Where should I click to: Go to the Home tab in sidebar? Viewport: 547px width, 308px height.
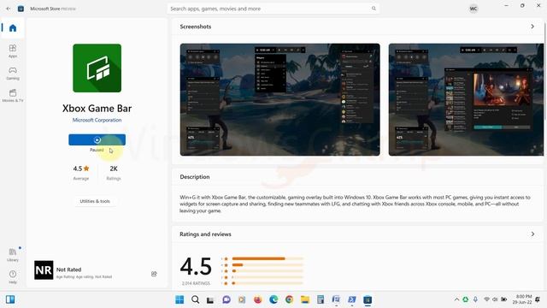pyautogui.click(x=13, y=28)
